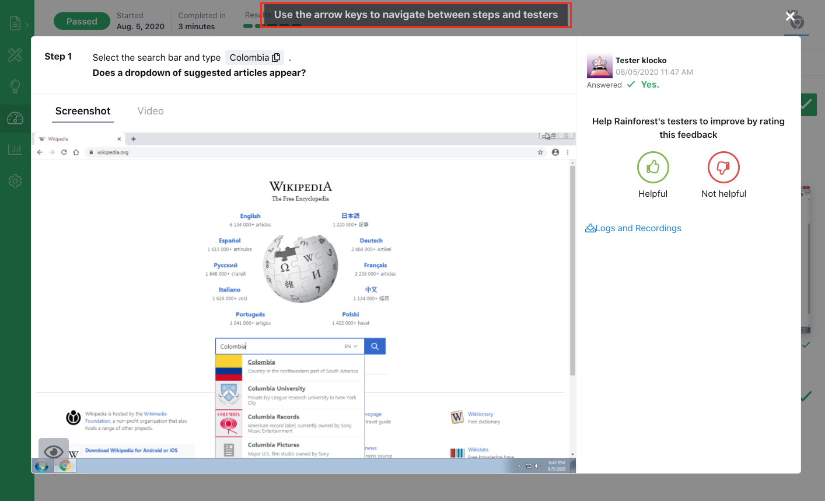The image size is (825, 501).
Task: Click the Wikipedia globe logo
Action: pyautogui.click(x=300, y=269)
